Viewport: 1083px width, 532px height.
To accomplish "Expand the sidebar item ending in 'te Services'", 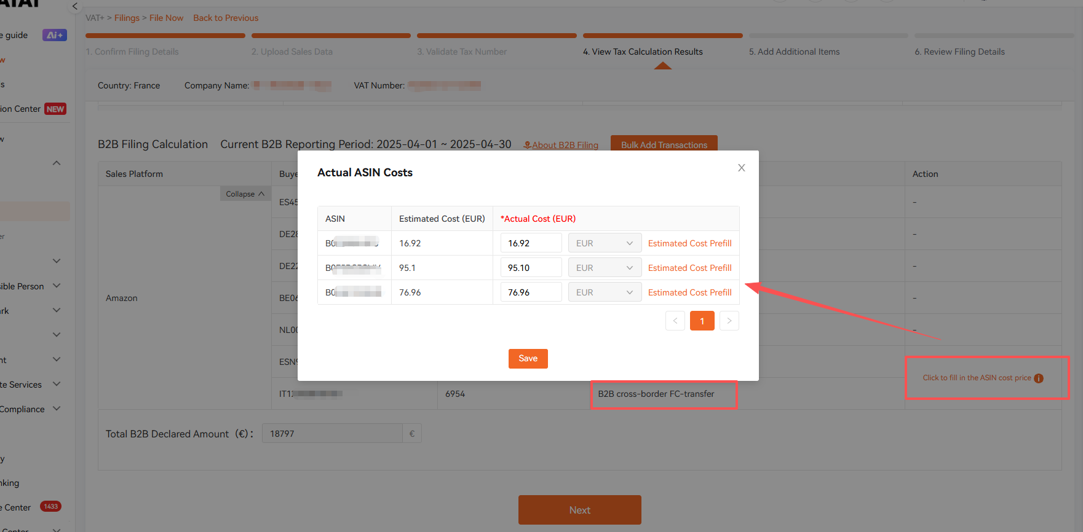I will point(57,384).
